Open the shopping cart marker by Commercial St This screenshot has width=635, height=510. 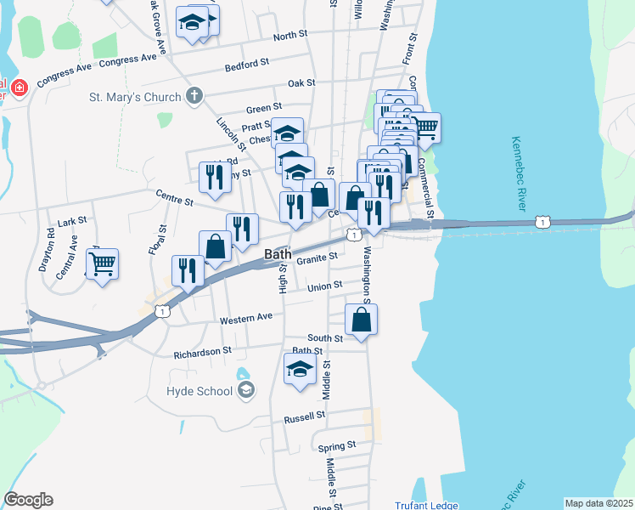click(x=426, y=131)
